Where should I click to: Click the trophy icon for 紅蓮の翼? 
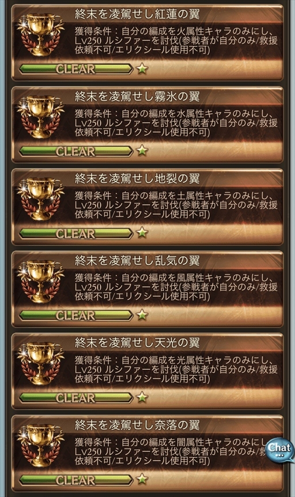click(x=40, y=34)
